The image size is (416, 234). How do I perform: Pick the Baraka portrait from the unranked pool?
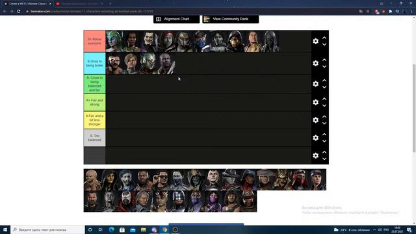tap(92, 179)
